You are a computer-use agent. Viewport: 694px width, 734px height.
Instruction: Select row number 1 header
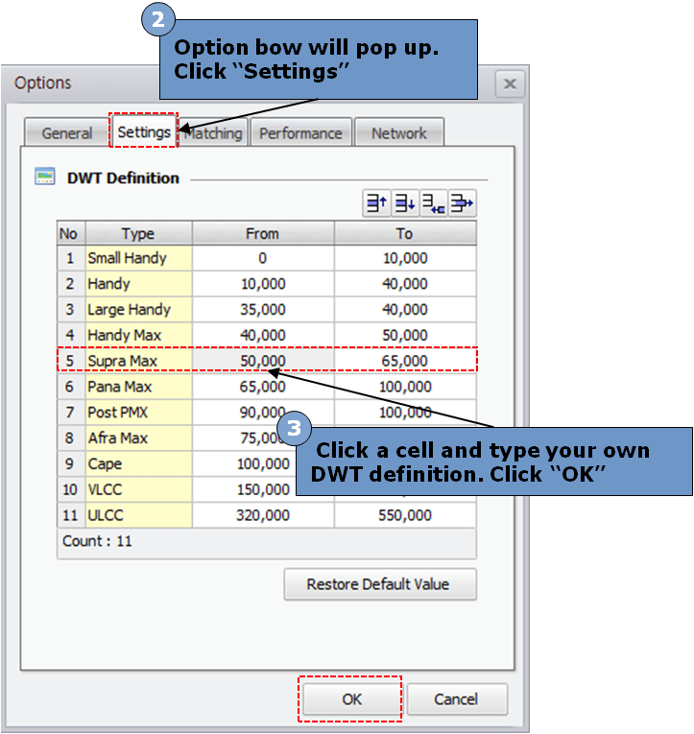click(71, 258)
